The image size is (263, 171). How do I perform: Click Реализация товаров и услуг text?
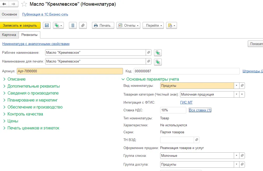coord(182,148)
